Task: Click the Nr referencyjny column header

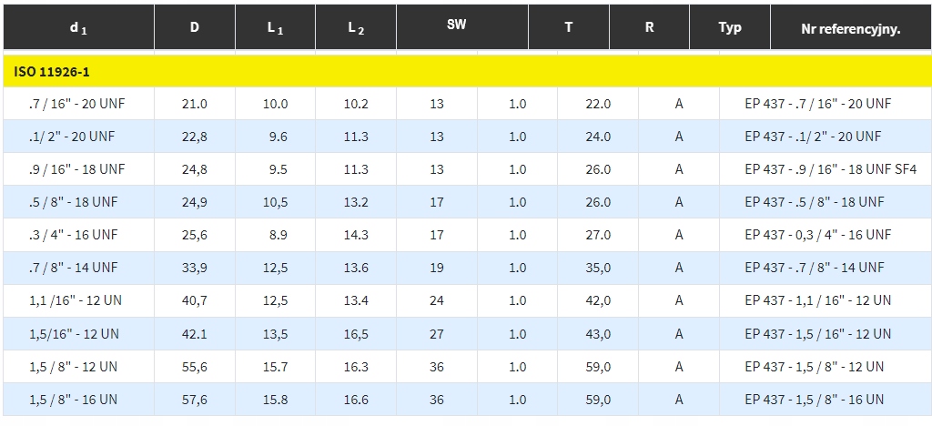Action: (850, 28)
